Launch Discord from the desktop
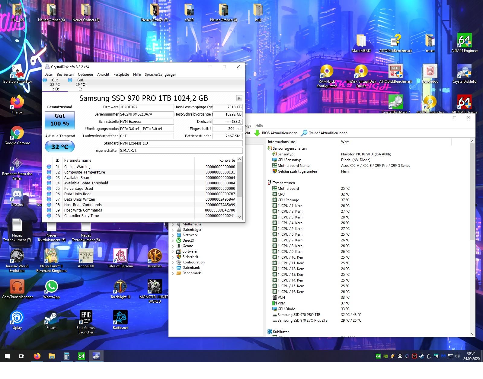The width and height of the screenshot is (483, 379). 17,197
